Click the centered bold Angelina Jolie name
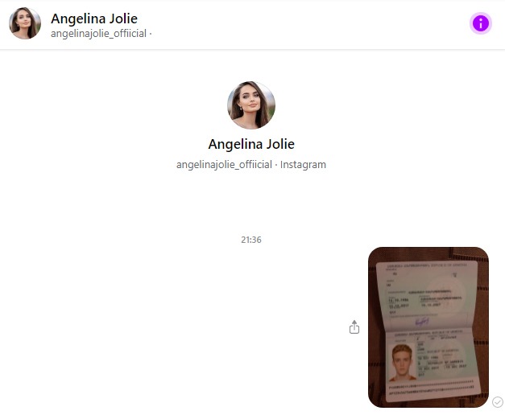The height and width of the screenshot is (415, 505). coord(251,144)
